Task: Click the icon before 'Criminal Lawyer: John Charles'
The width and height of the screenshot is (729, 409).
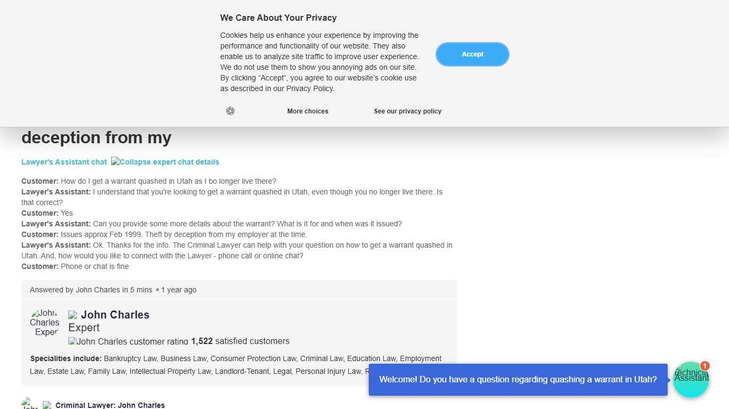Action: pyautogui.click(x=47, y=405)
